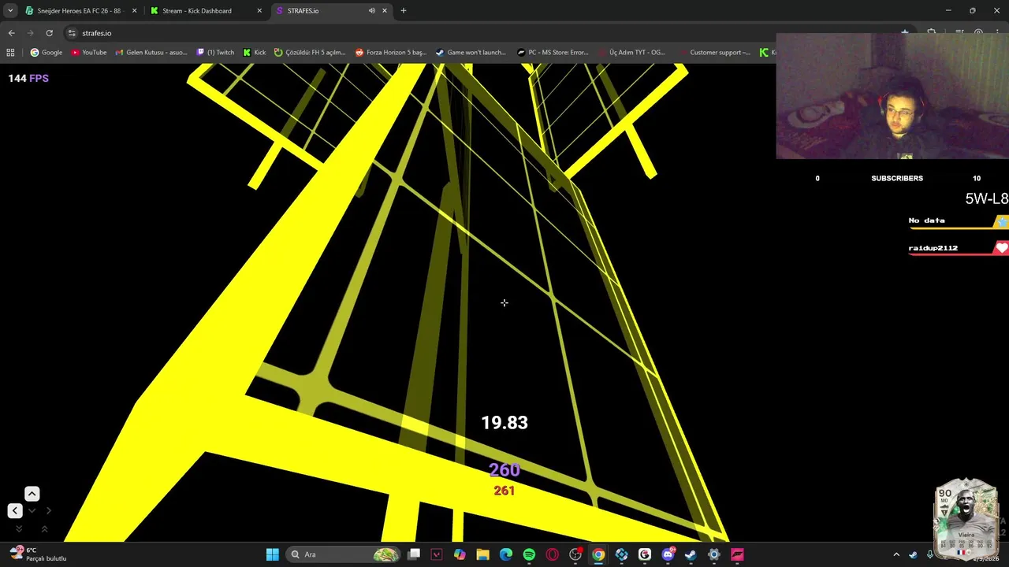The width and height of the screenshot is (1009, 567).
Task: Open the Üç Adım TYT bookmark
Action: click(633, 53)
